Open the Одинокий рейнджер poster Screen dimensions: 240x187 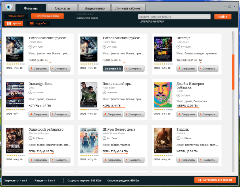[15, 140]
